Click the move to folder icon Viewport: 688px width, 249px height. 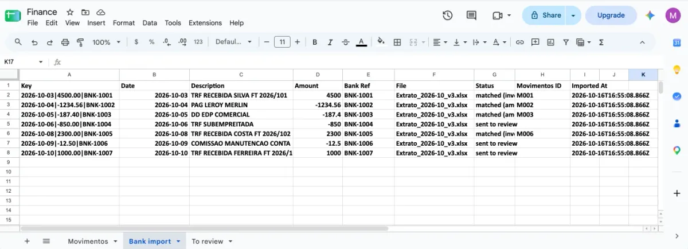click(85, 12)
